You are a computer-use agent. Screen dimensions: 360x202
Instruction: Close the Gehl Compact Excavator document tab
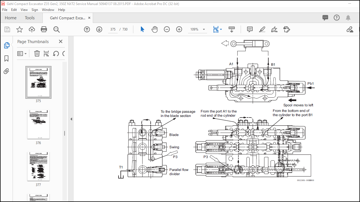click(x=89, y=18)
